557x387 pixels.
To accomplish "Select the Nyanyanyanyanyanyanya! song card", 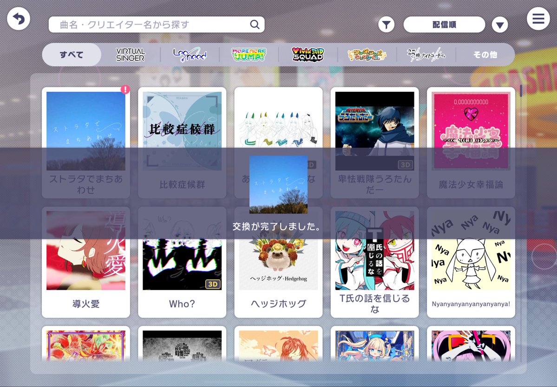I will pos(471,262).
